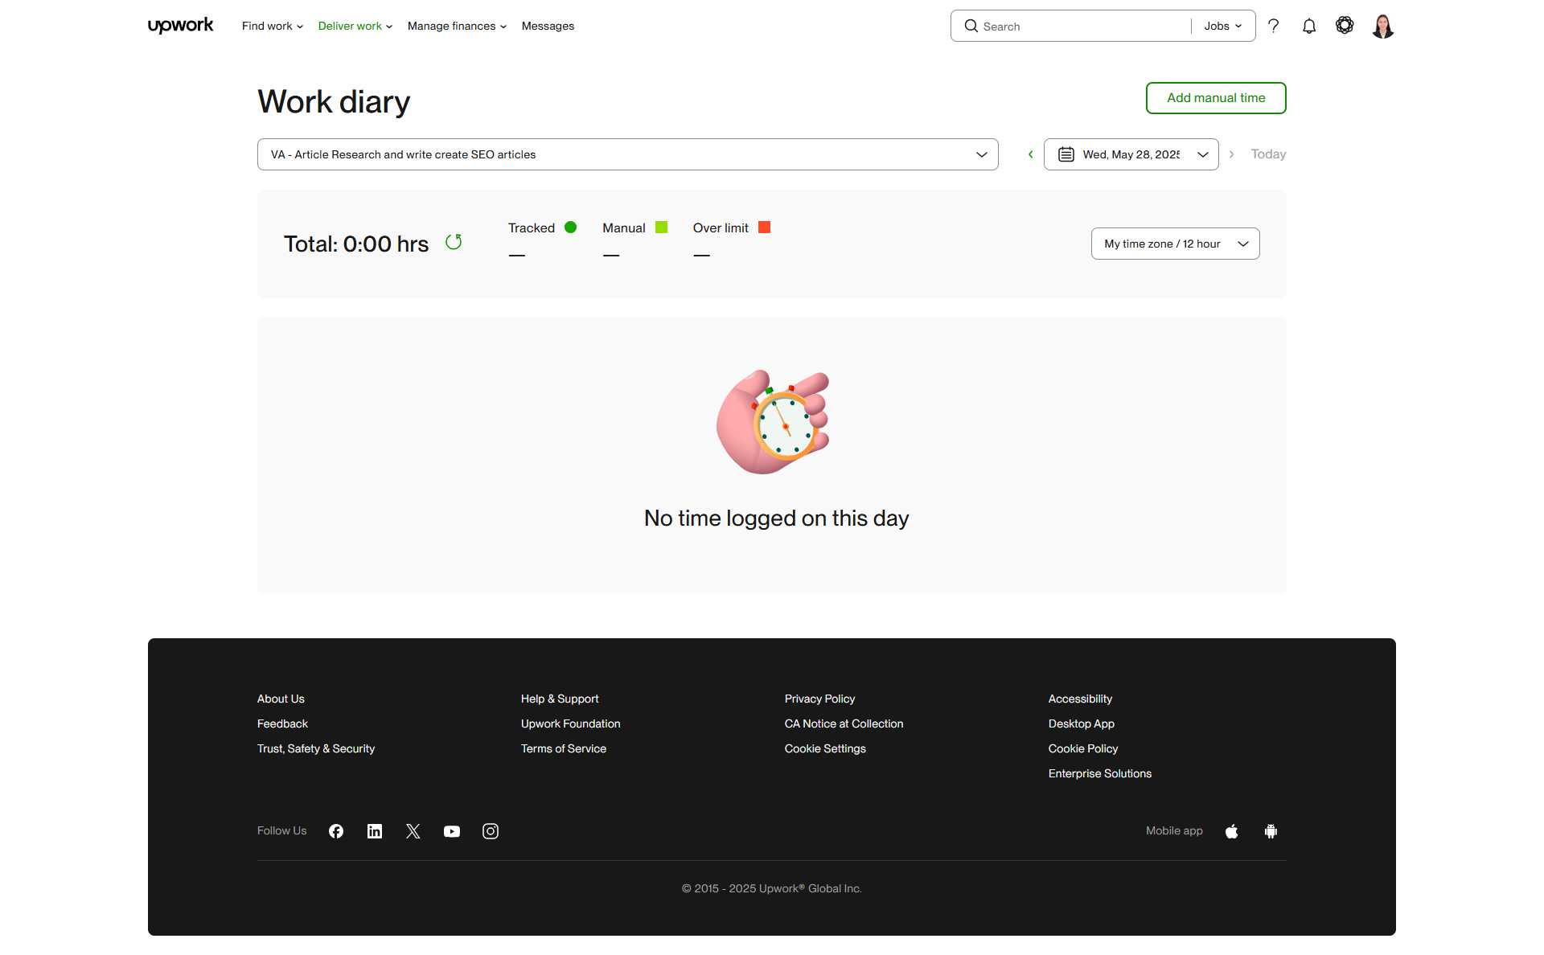Open the help question mark icon
The width and height of the screenshot is (1544, 955).
coord(1274,26)
